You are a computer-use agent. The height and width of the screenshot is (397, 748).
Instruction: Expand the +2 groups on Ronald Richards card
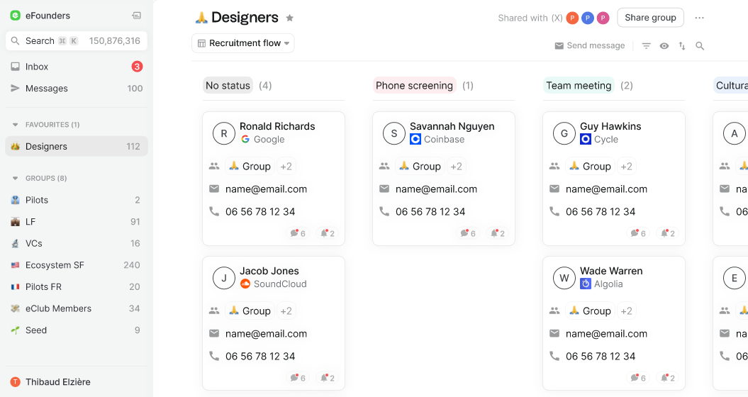pos(286,166)
